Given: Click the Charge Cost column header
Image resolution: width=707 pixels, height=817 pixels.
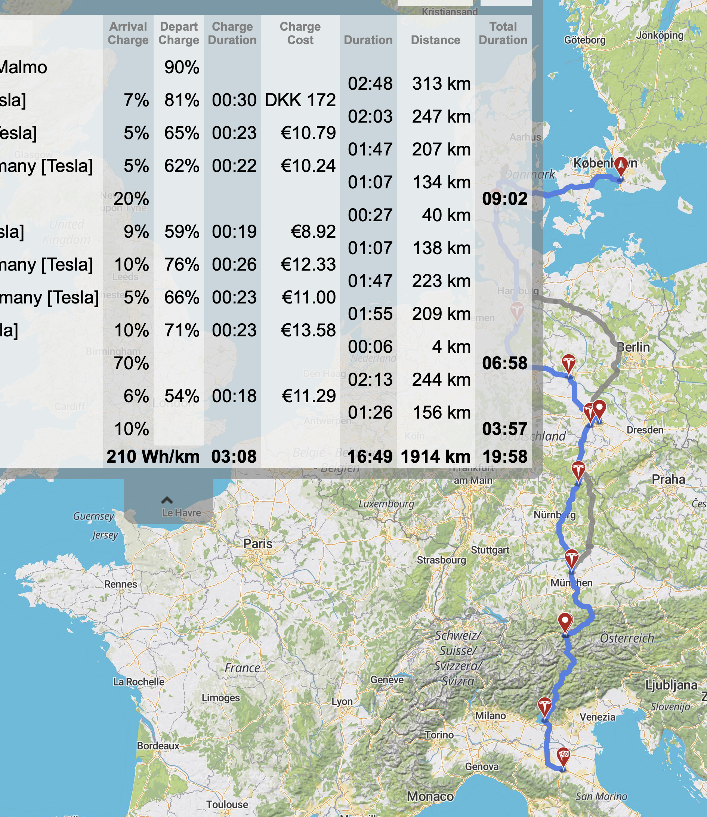Looking at the screenshot, I should 300,33.
